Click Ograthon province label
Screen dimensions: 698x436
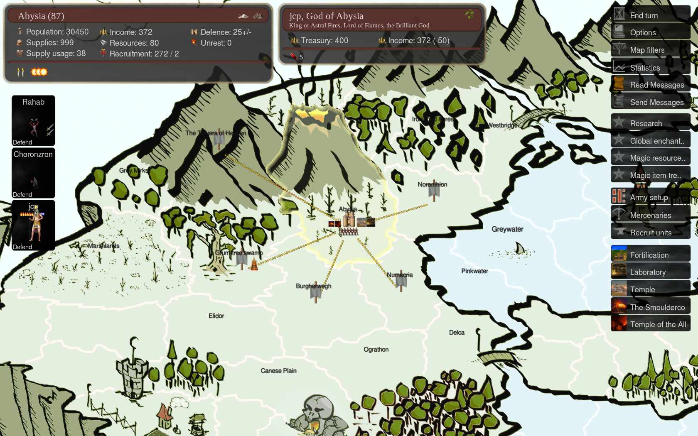(376, 350)
